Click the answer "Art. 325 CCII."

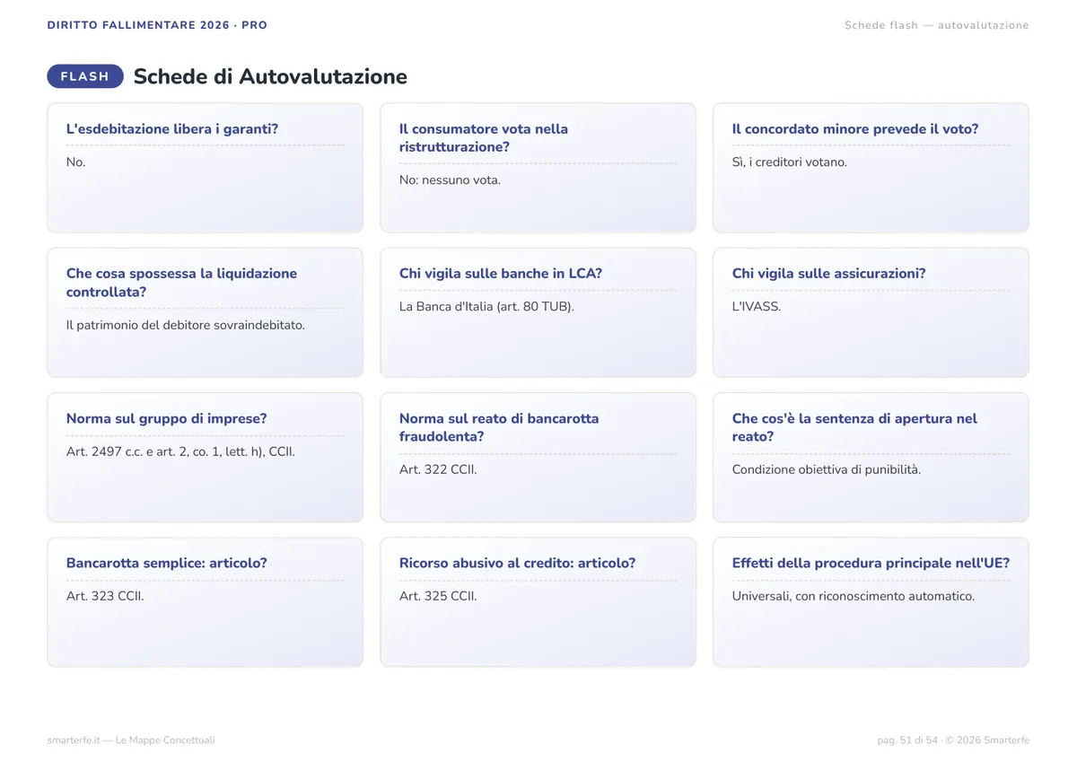coord(438,596)
